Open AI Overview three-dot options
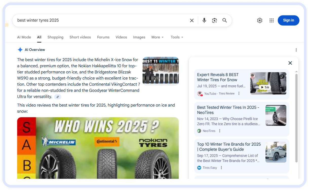The image size is (309, 190). click(296, 50)
